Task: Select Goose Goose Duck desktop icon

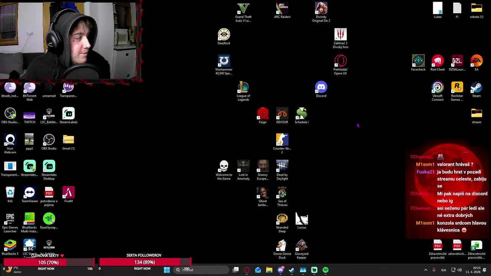Action: pyautogui.click(x=282, y=249)
